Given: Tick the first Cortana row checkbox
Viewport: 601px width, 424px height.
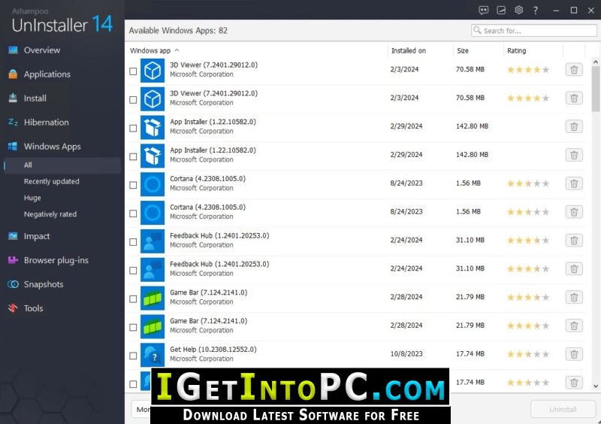Looking at the screenshot, I should [133, 185].
